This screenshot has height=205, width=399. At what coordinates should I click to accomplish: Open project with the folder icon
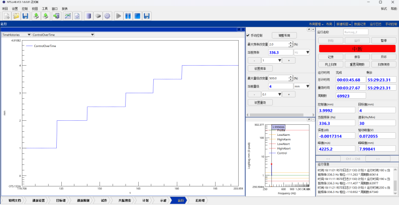coord(16,16)
